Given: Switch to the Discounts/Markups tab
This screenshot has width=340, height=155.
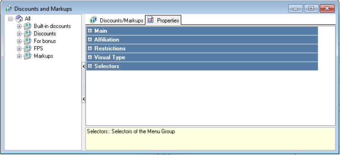Looking at the screenshot, I should tap(121, 20).
